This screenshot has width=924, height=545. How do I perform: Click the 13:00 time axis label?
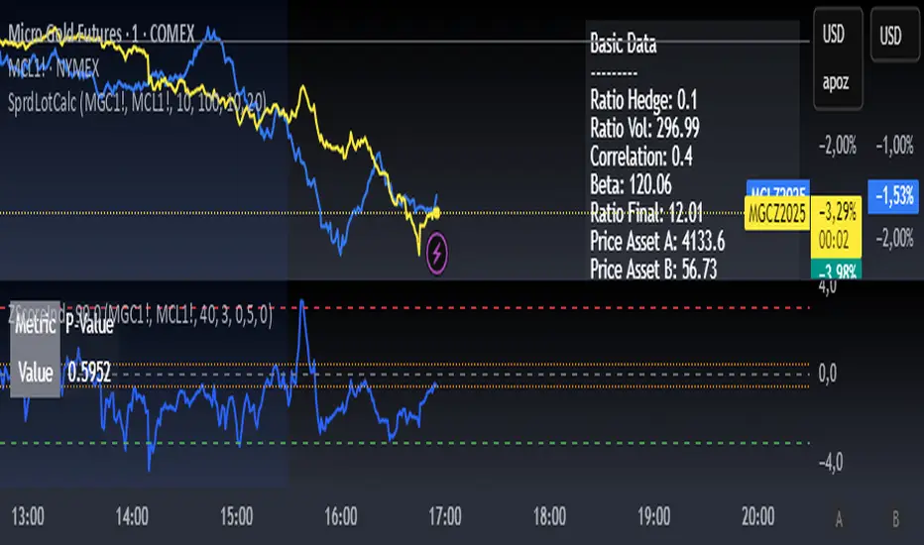click(28, 516)
